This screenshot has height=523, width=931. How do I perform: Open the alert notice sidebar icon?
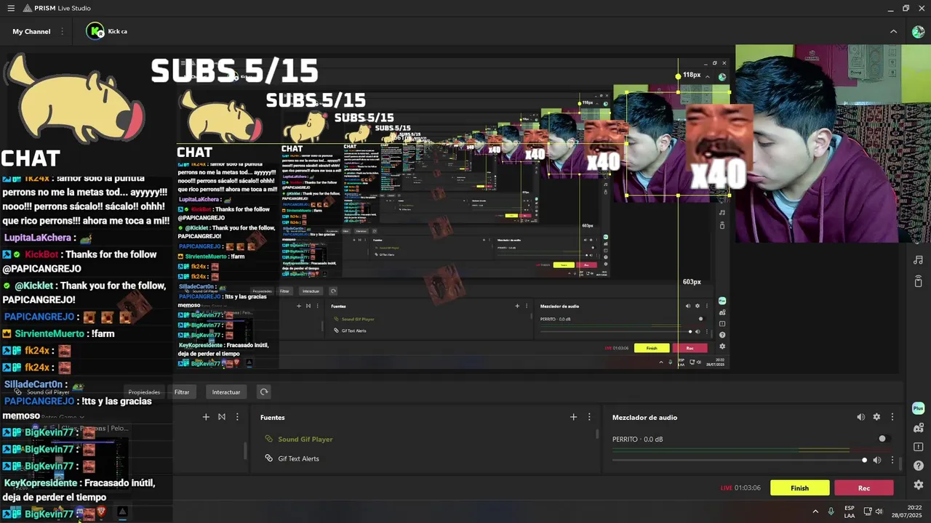coord(918,447)
